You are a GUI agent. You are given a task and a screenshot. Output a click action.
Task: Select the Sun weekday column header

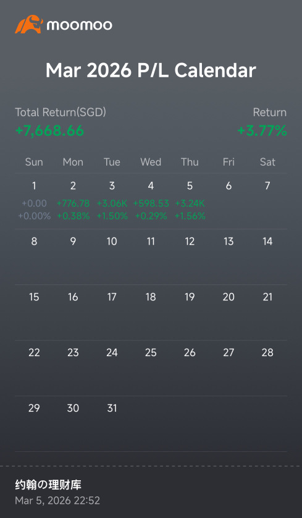34,162
